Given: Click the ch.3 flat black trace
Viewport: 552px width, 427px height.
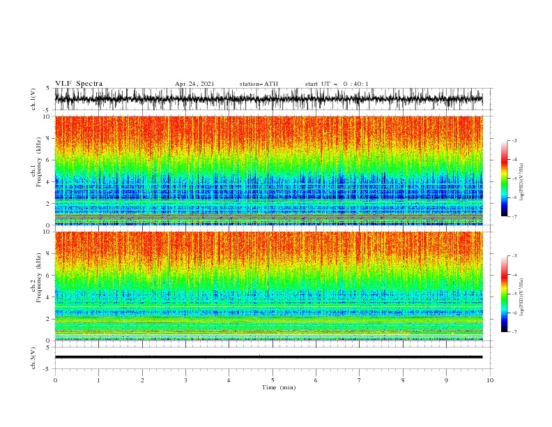Looking at the screenshot, I should click(x=268, y=357).
